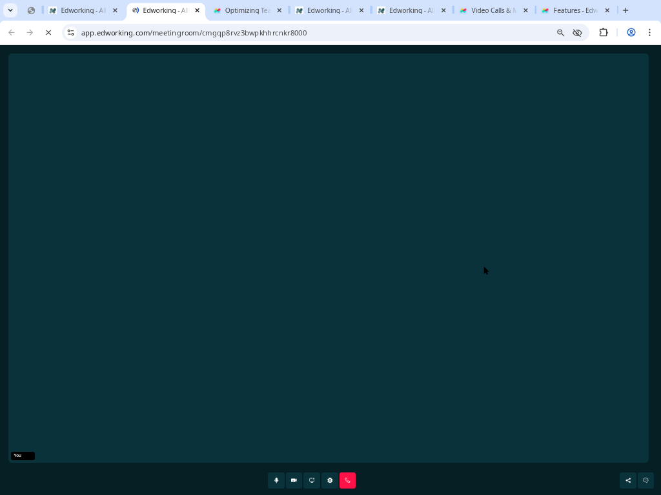661x495 pixels.
Task: Start screen sharing from the call toolbar
Action: 312,480
